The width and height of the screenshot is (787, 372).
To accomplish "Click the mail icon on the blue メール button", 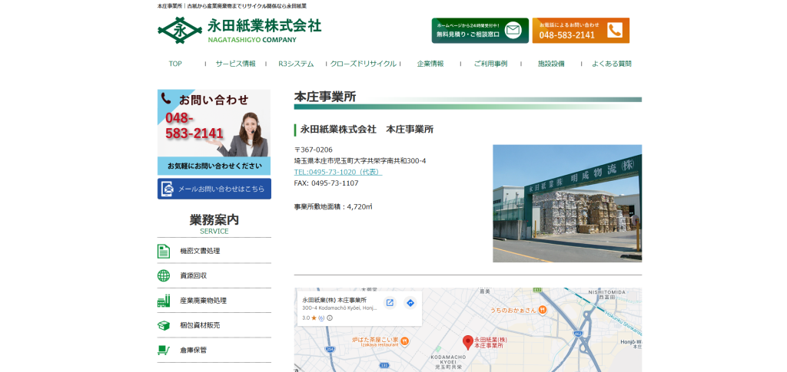I will (168, 189).
